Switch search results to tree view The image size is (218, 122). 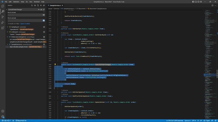point(41,5)
